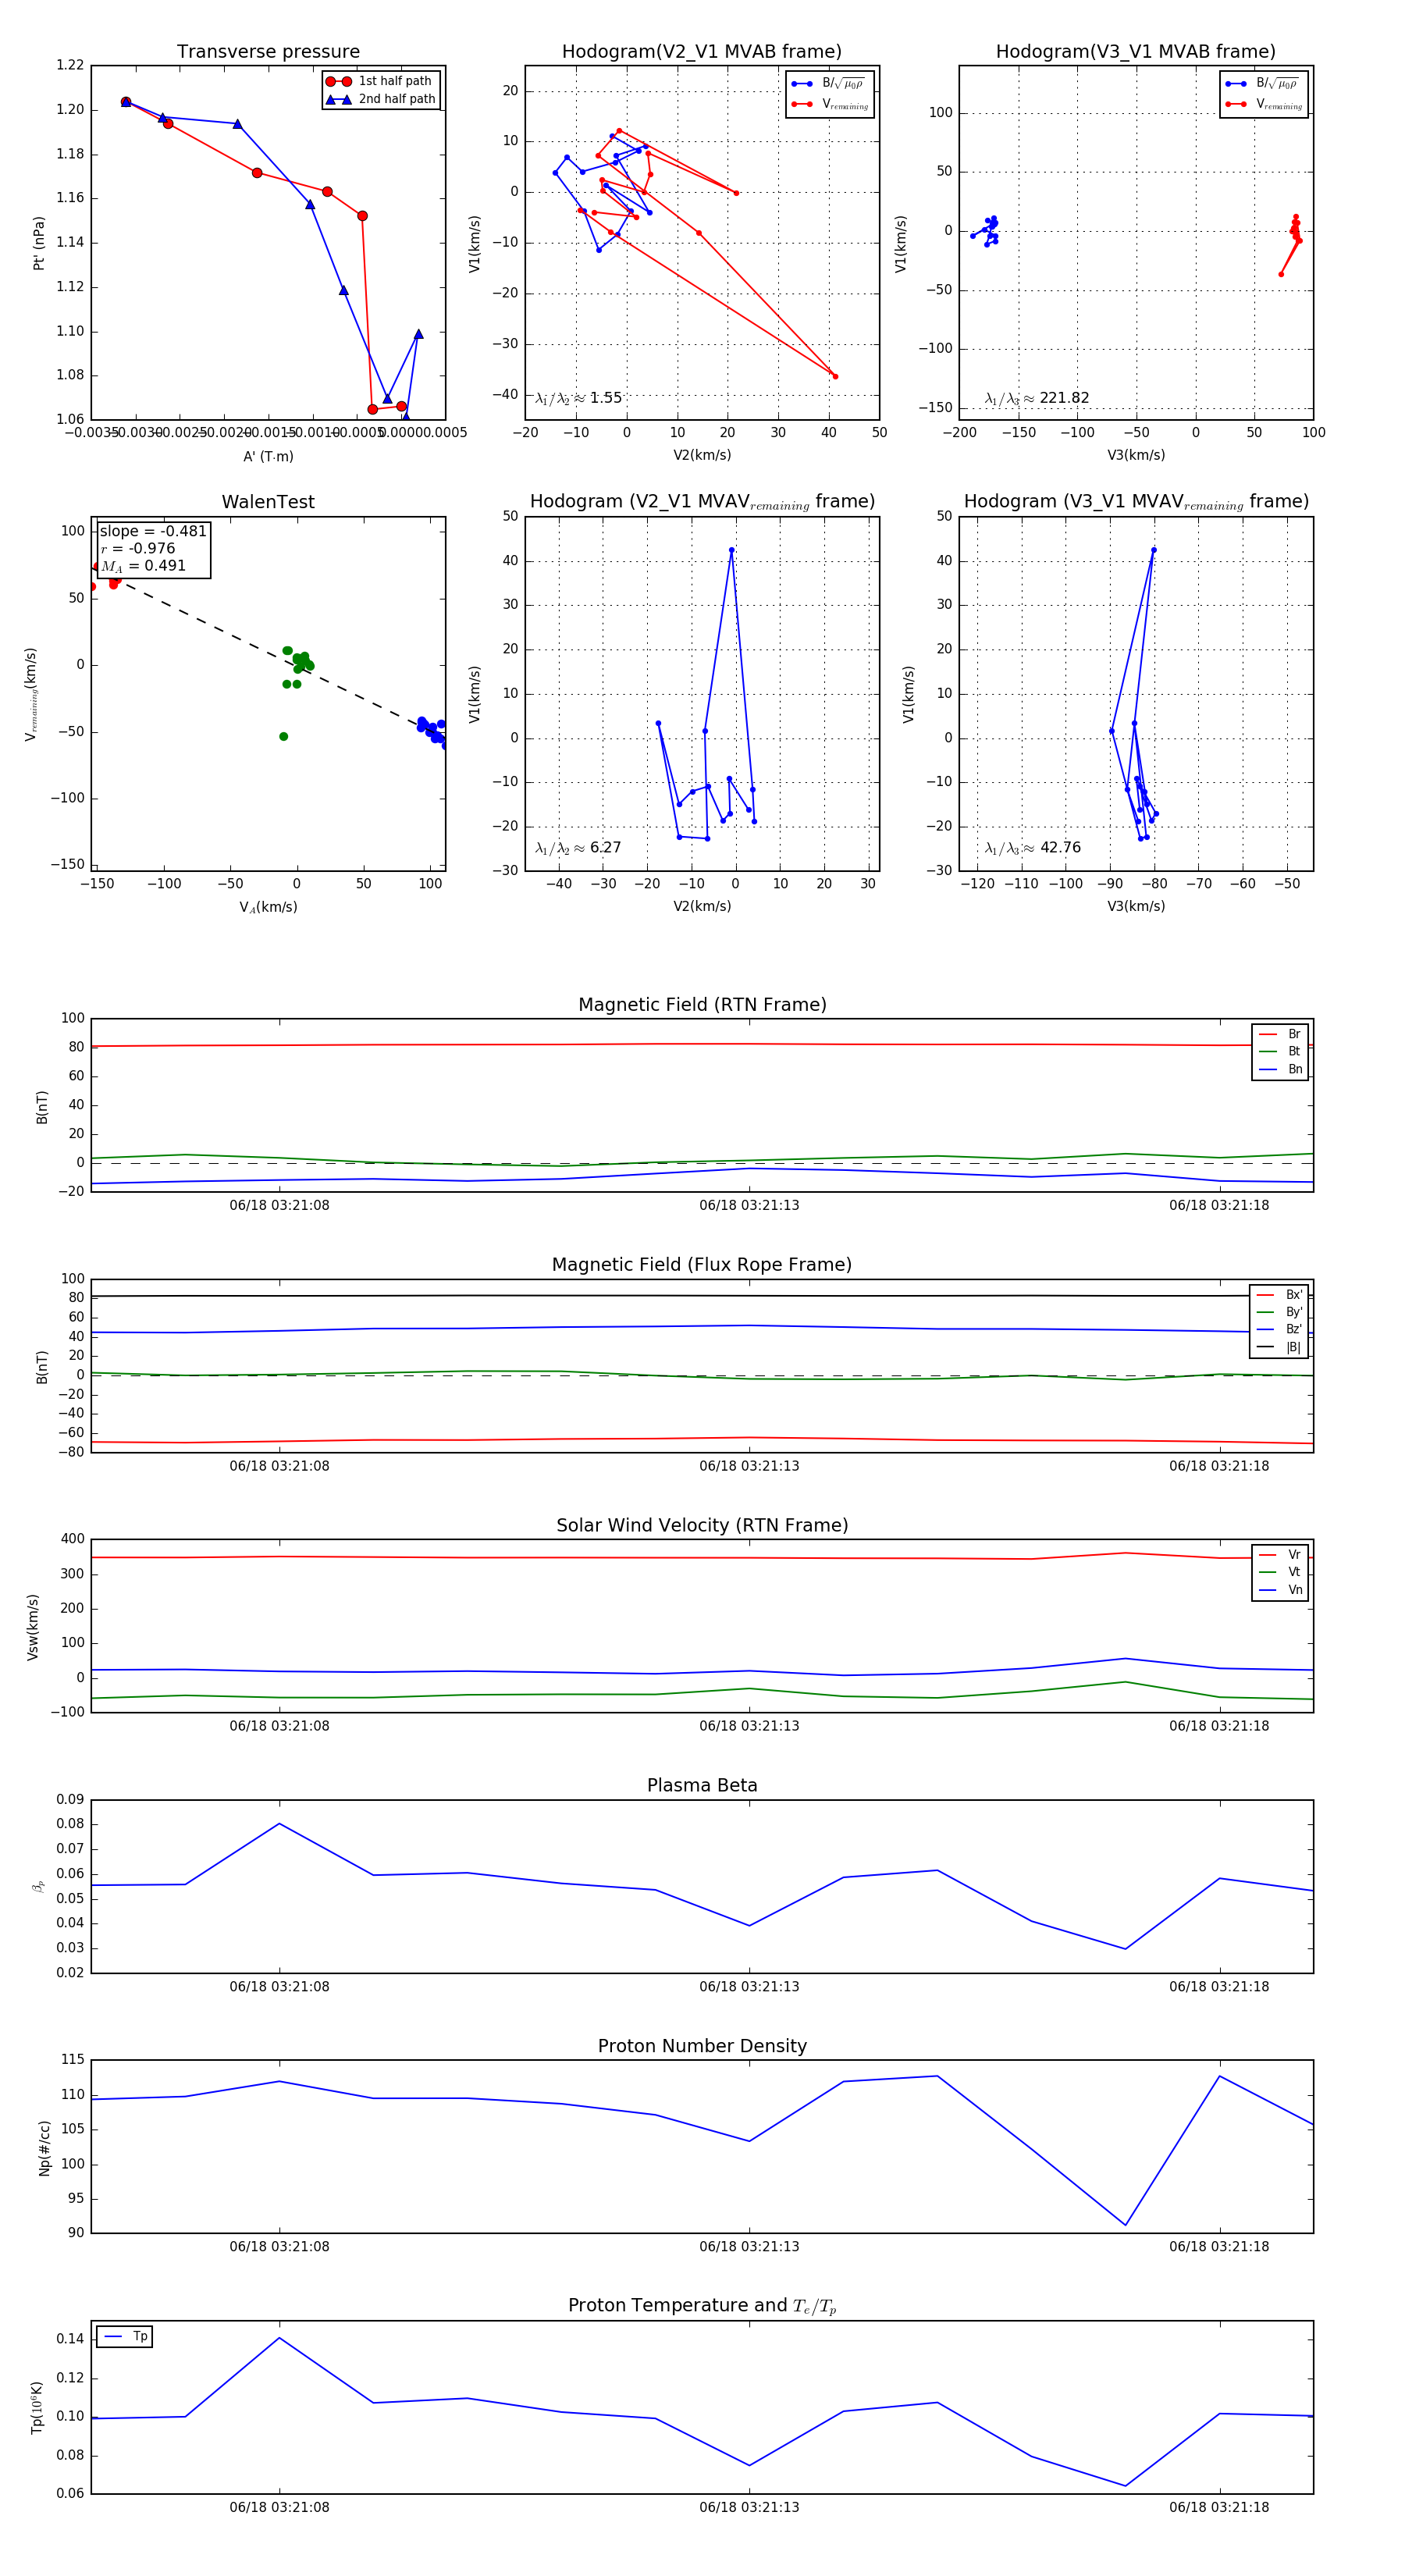Viewport: 1405px width, 2576px height.
Task: Select the Bx' legend entry
Action: click(x=1280, y=1294)
